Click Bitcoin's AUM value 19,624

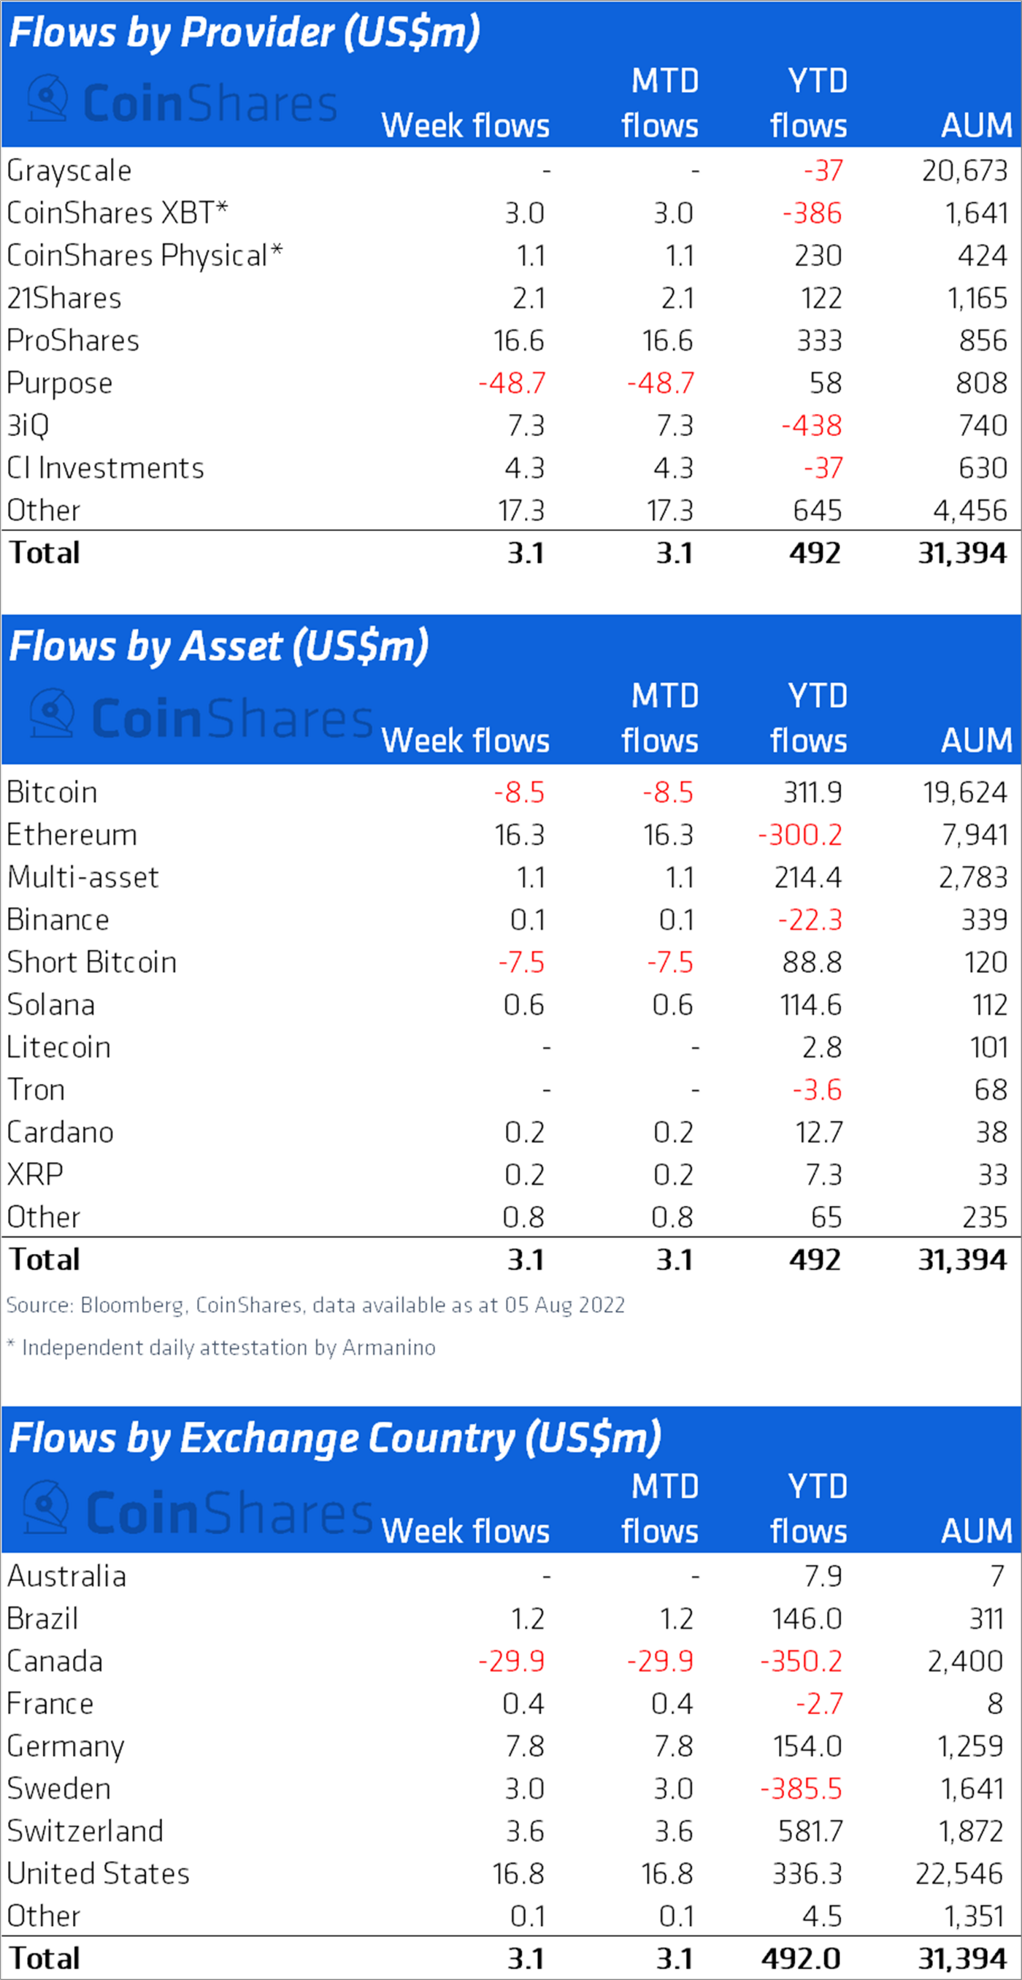pyautogui.click(x=964, y=792)
